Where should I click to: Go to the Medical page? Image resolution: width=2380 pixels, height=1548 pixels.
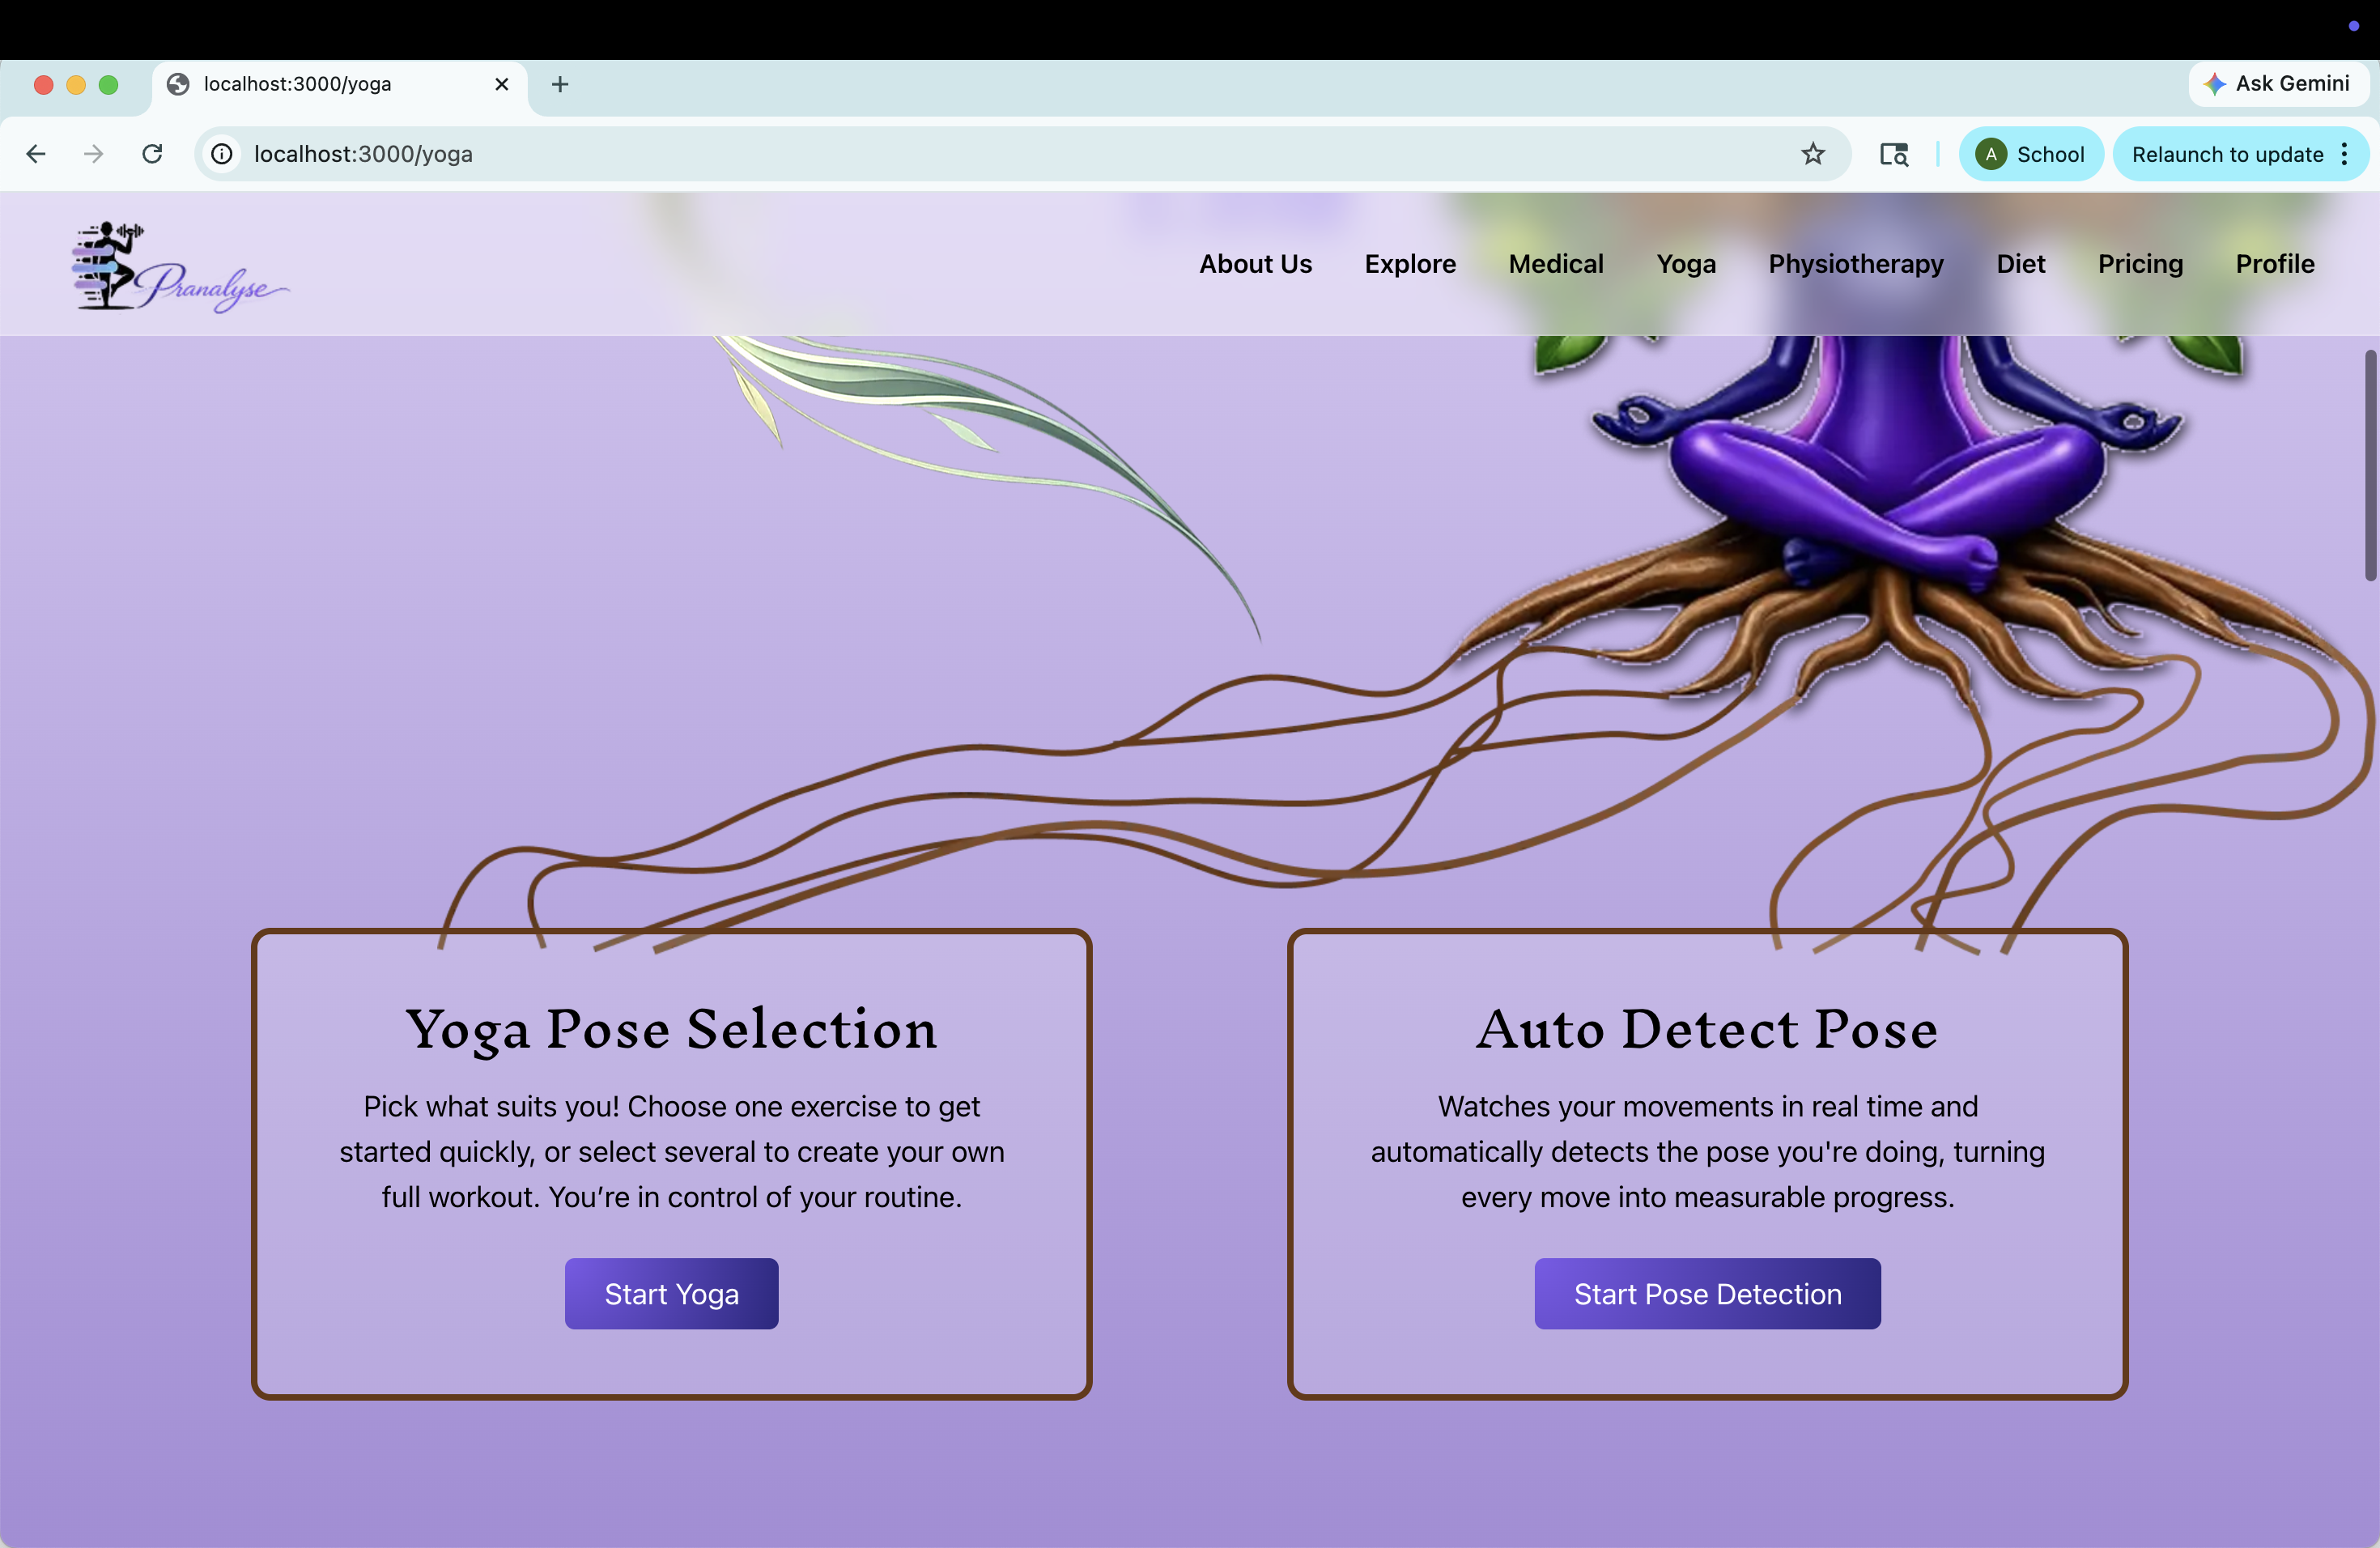pyautogui.click(x=1556, y=264)
